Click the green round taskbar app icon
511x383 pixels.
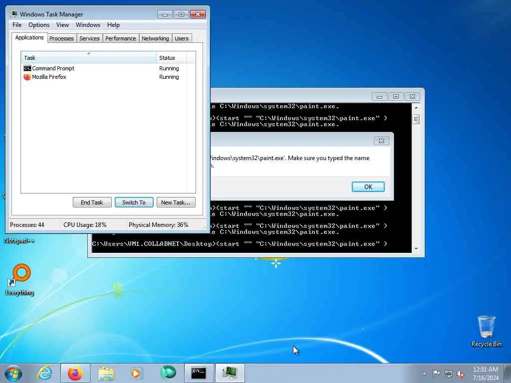168,373
